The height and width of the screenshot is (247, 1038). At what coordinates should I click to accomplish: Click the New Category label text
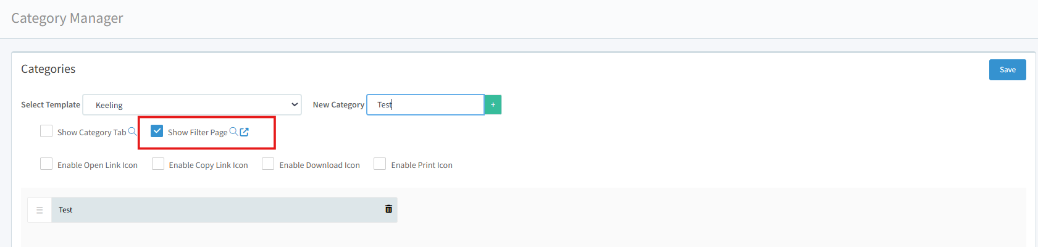click(338, 105)
